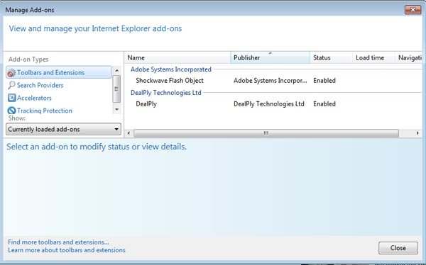This screenshot has height=265, width=426.
Task: Select Search Providers add-on type
Action: coord(40,85)
